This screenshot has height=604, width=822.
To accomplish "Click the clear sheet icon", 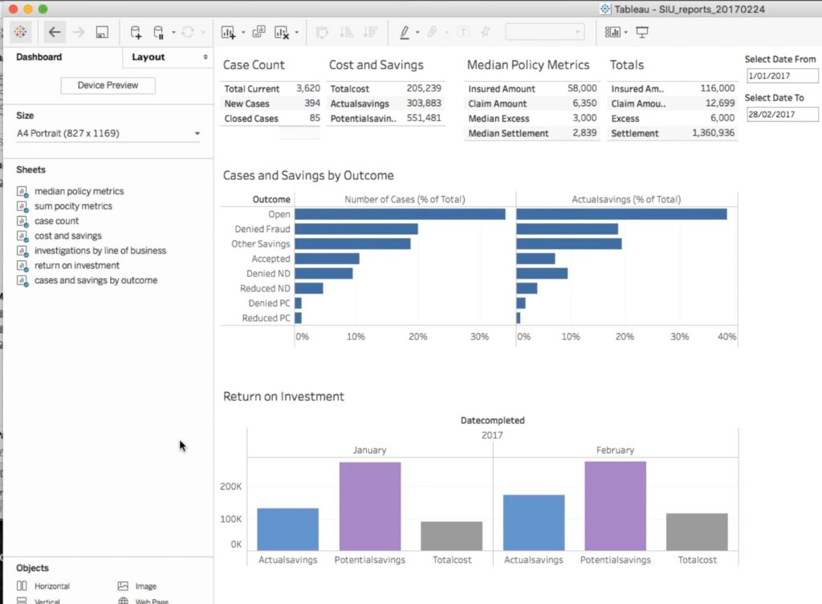I will pos(282,32).
